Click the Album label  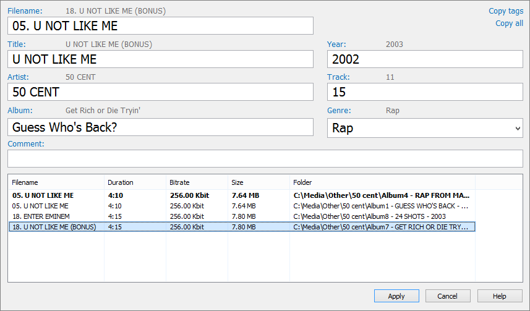pyautogui.click(x=20, y=111)
